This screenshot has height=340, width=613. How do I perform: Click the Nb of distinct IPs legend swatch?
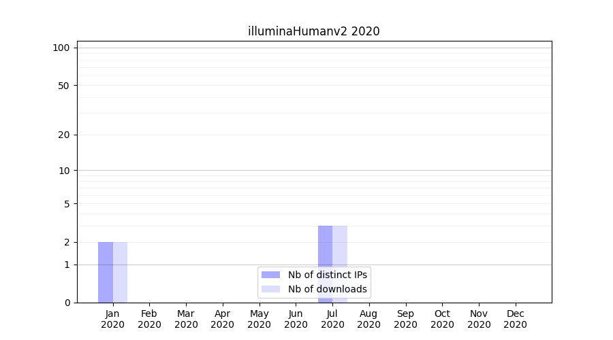(x=270, y=275)
